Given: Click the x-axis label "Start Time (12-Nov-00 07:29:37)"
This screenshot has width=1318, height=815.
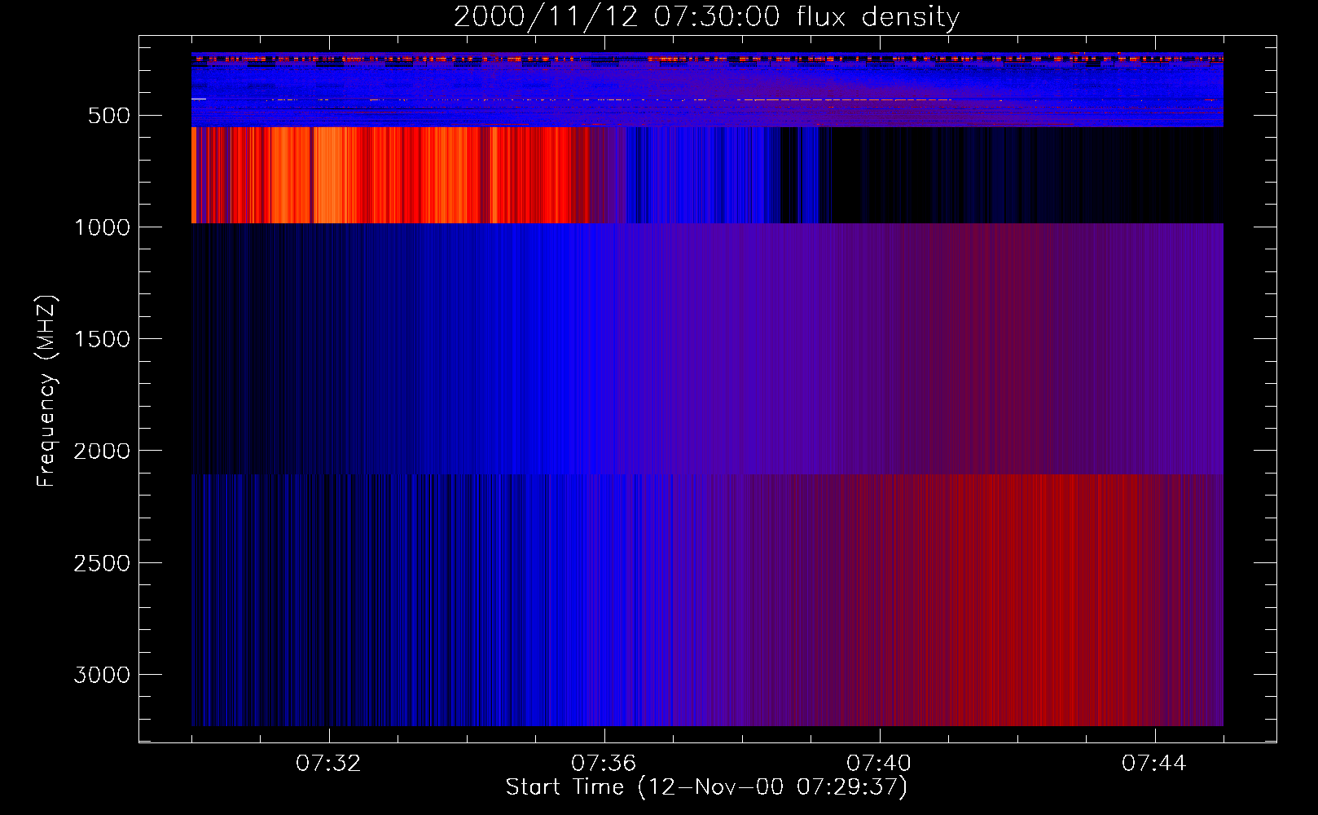Looking at the screenshot, I should click(x=706, y=787).
